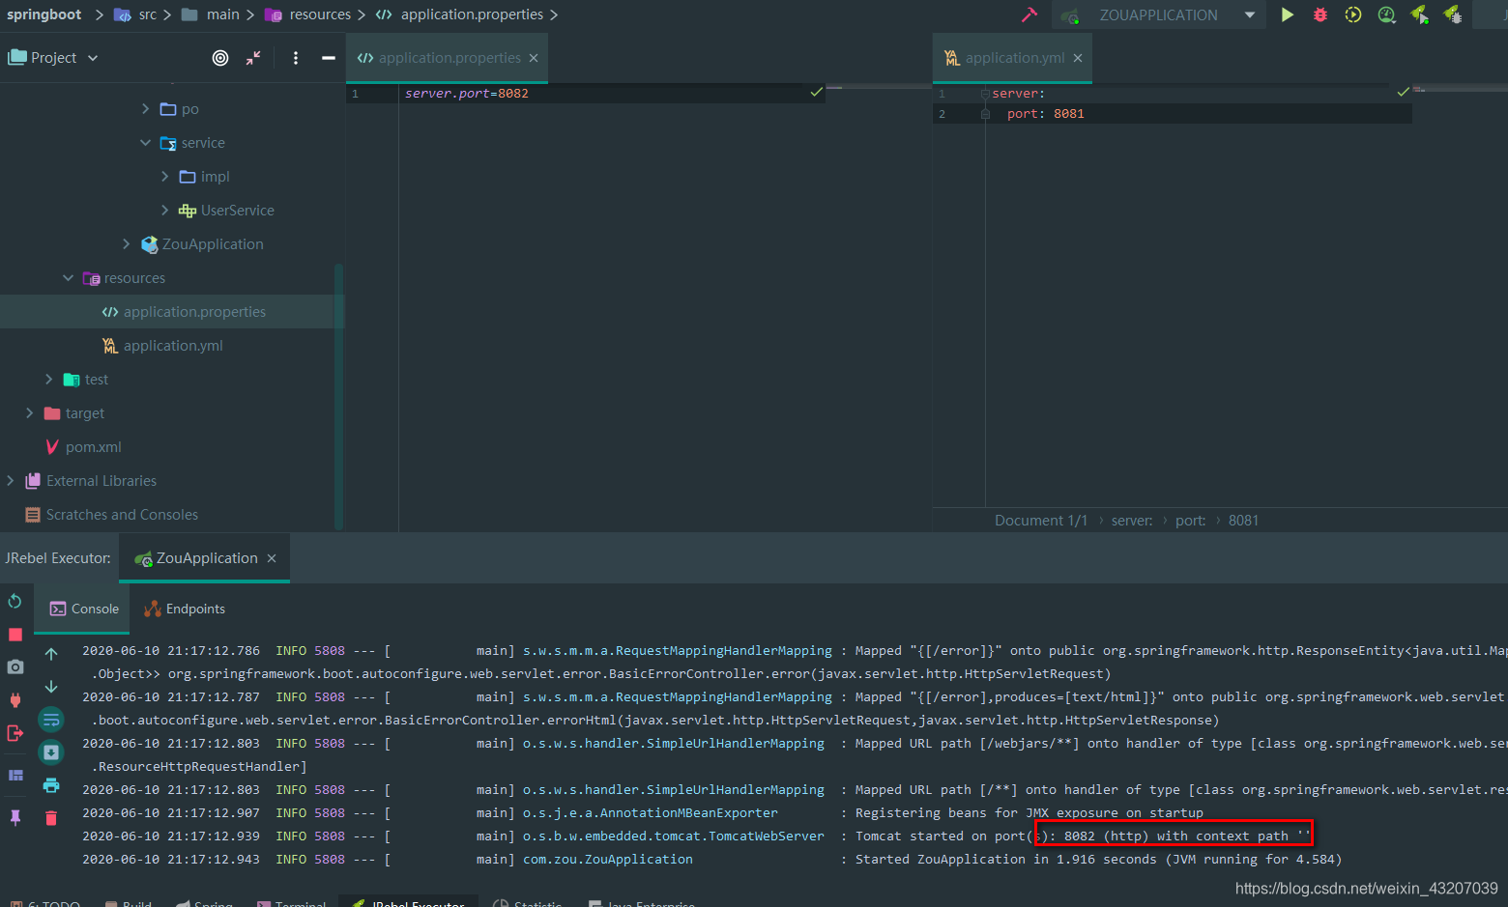Expand the po folder
The height and width of the screenshot is (907, 1508).
point(146,109)
